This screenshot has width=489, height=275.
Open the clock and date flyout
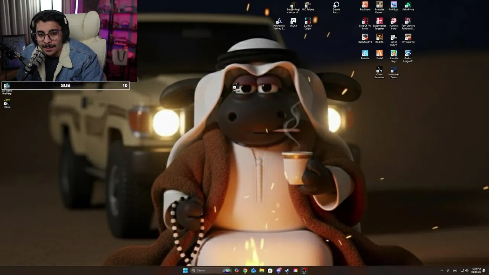476,270
